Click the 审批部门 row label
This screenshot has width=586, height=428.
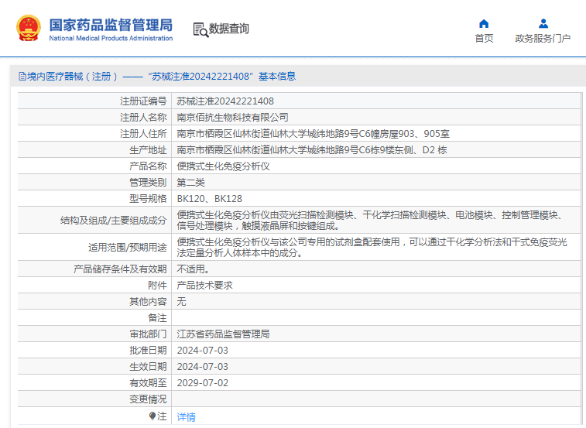(148, 334)
